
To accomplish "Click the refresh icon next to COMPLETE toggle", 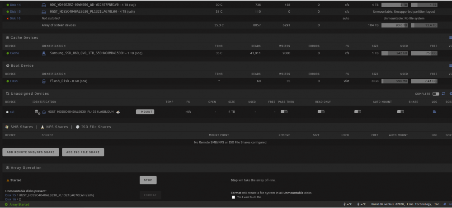I will coord(443,94).
